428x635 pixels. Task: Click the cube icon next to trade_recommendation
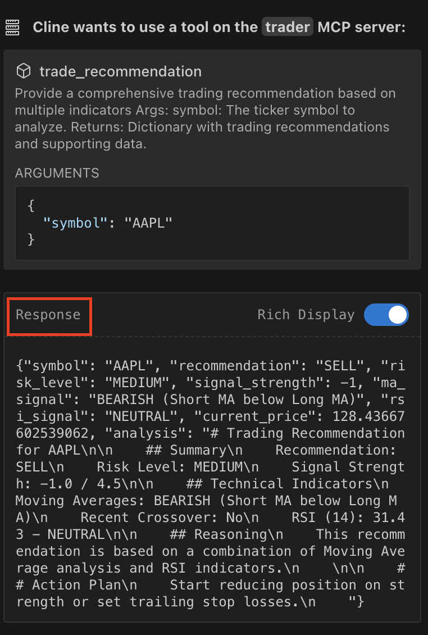23,71
